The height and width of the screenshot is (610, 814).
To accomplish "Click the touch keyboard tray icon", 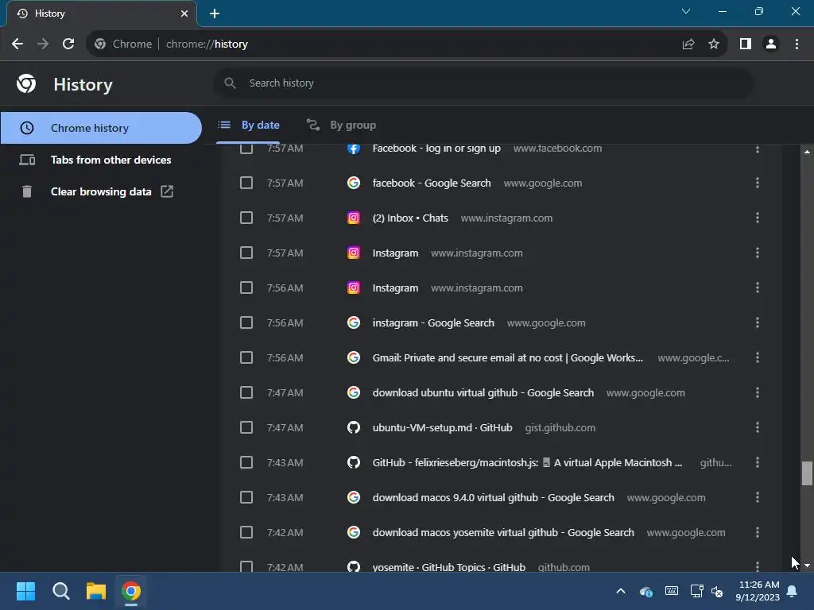I will point(671,591).
